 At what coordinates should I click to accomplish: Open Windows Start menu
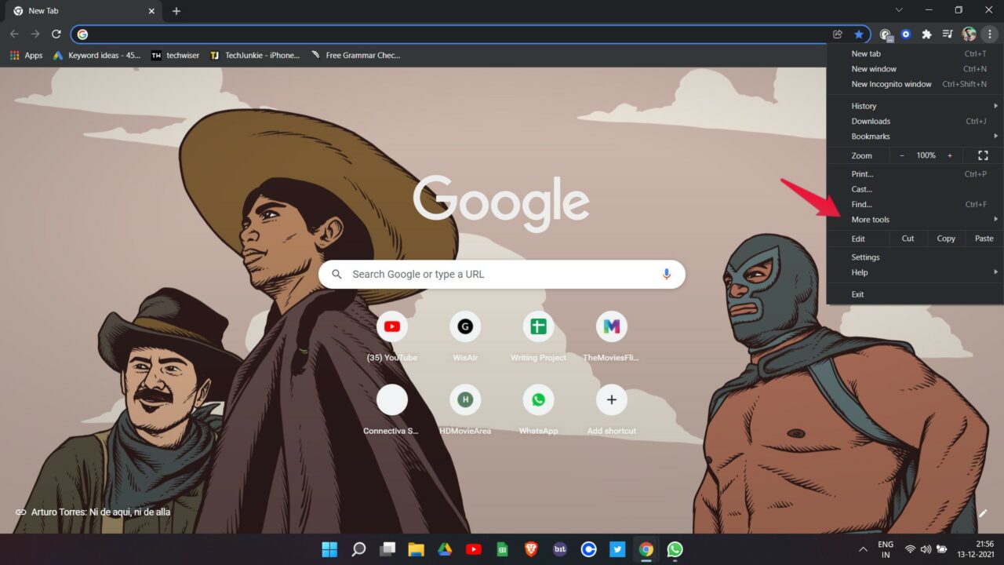click(x=329, y=549)
